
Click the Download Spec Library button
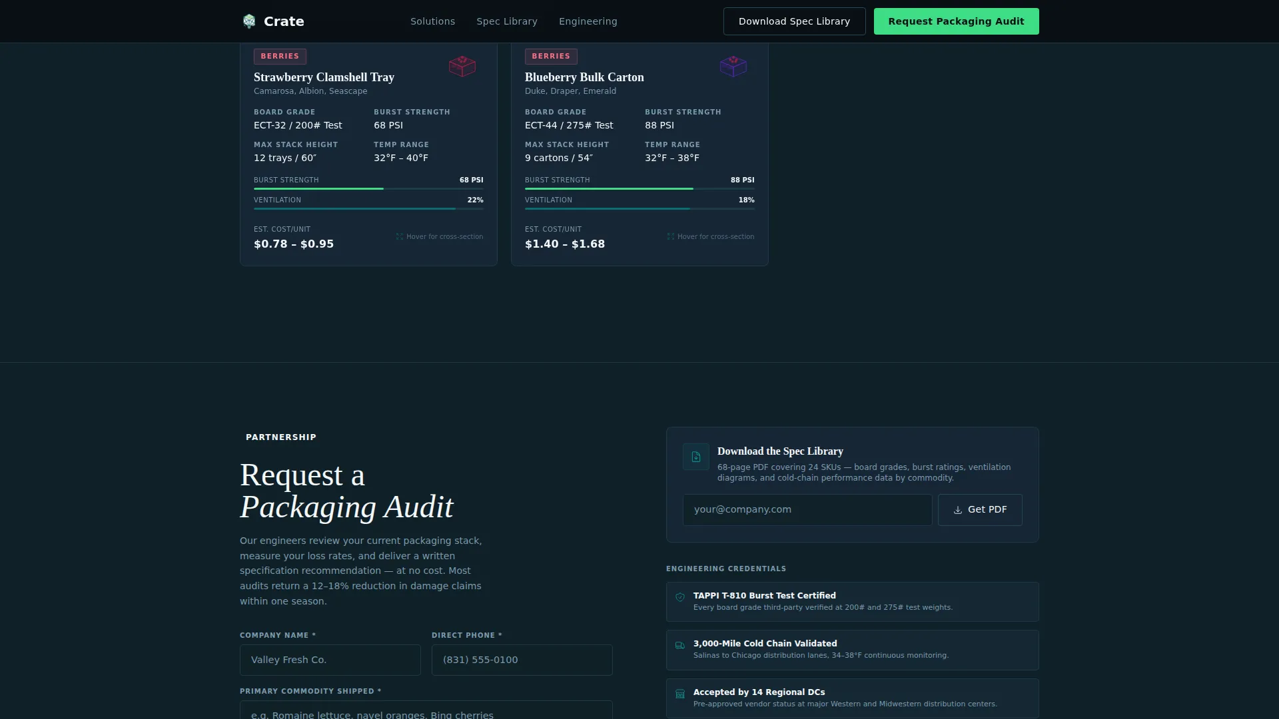[795, 21]
